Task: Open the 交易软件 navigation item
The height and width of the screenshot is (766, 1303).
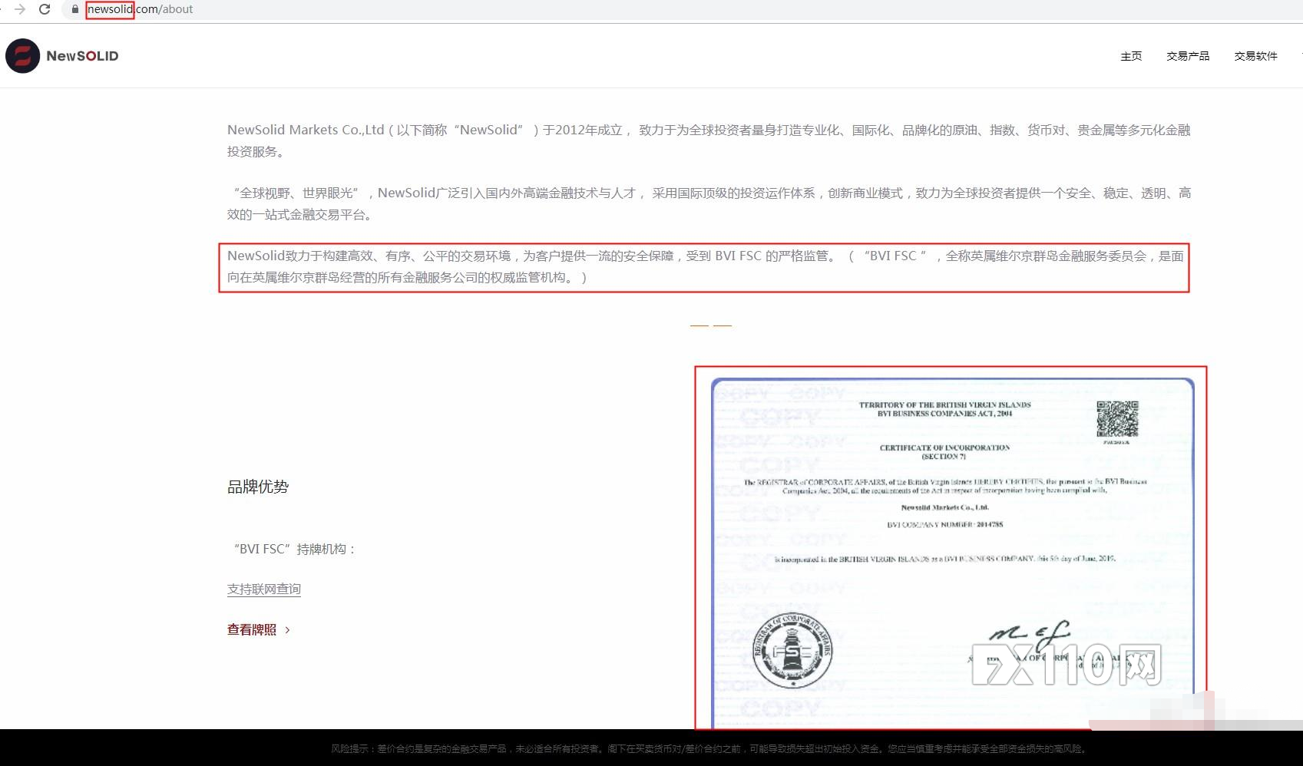Action: coord(1257,55)
